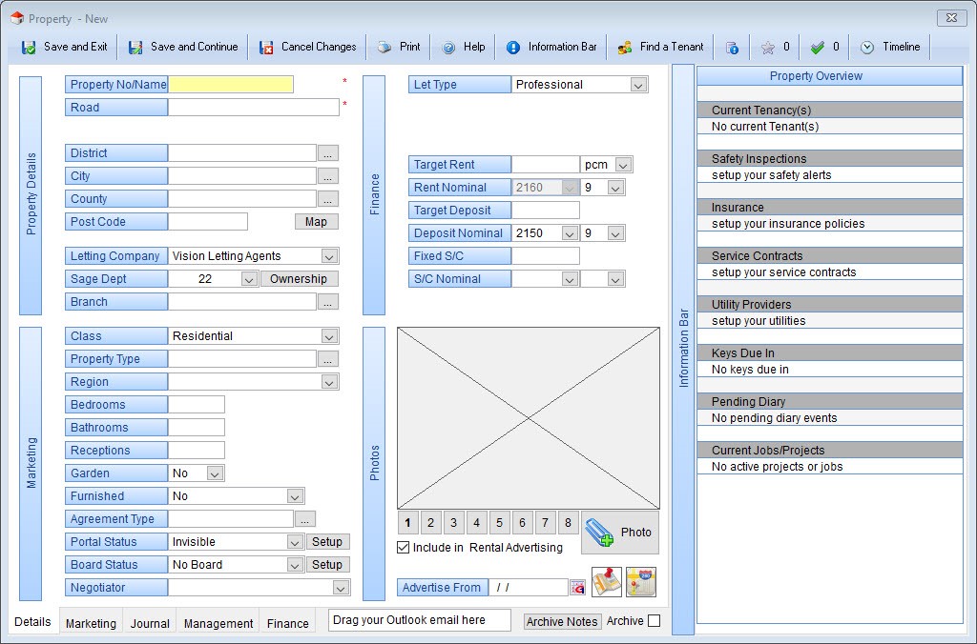The height and width of the screenshot is (644, 977).
Task: Open the Management tab
Action: tap(218, 623)
